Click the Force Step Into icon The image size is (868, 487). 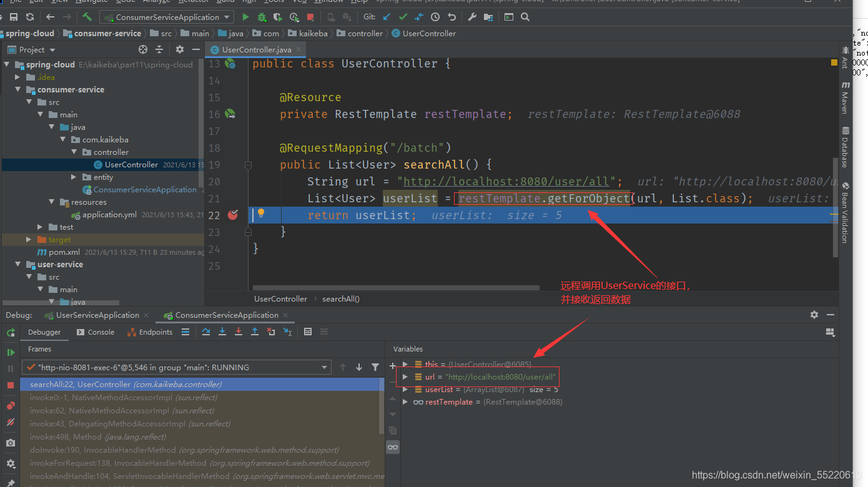point(239,332)
